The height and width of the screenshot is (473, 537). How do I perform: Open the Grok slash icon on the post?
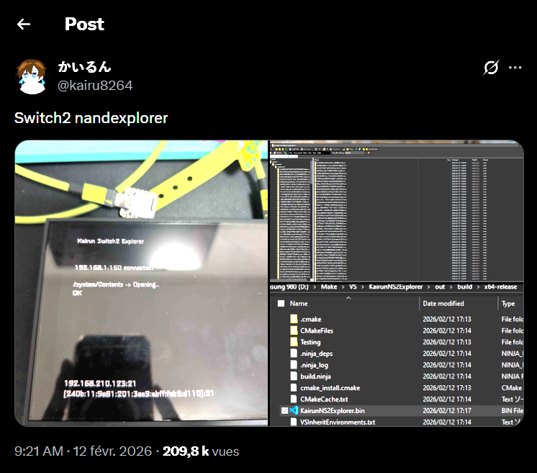(491, 68)
